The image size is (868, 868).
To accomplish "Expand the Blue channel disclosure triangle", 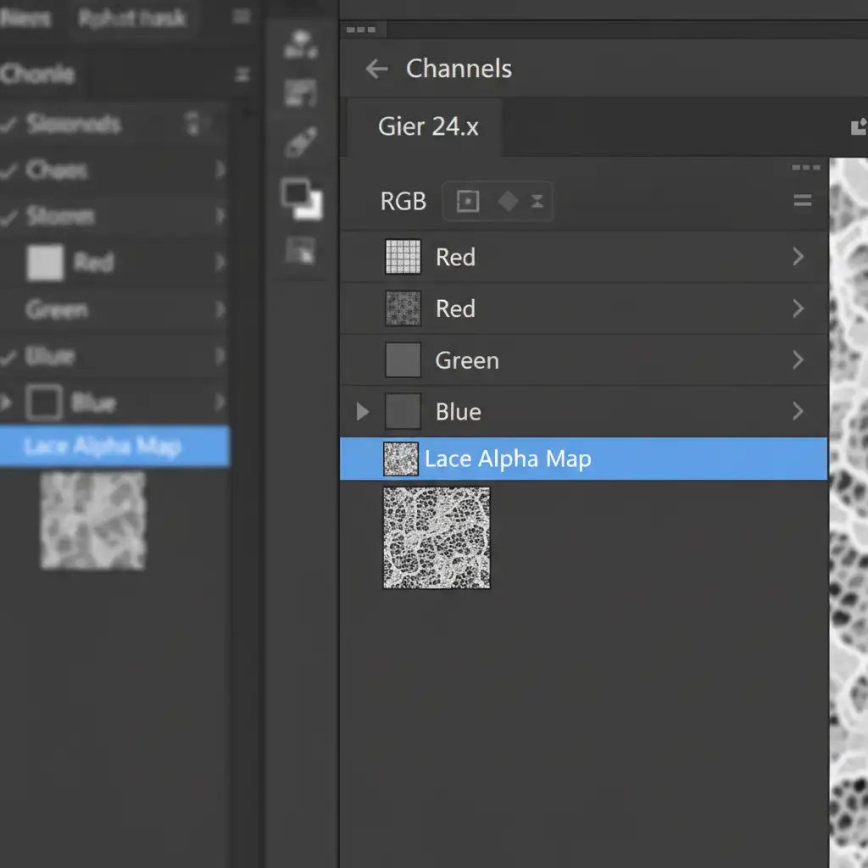I will point(363,412).
